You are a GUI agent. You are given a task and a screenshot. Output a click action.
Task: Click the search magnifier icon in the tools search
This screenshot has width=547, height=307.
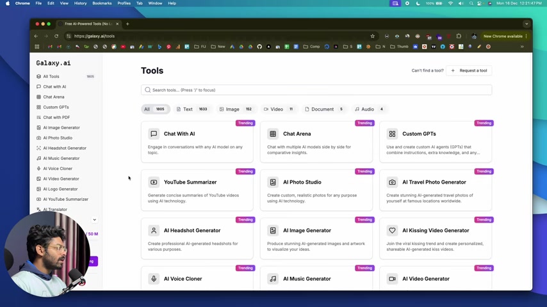[x=147, y=90]
